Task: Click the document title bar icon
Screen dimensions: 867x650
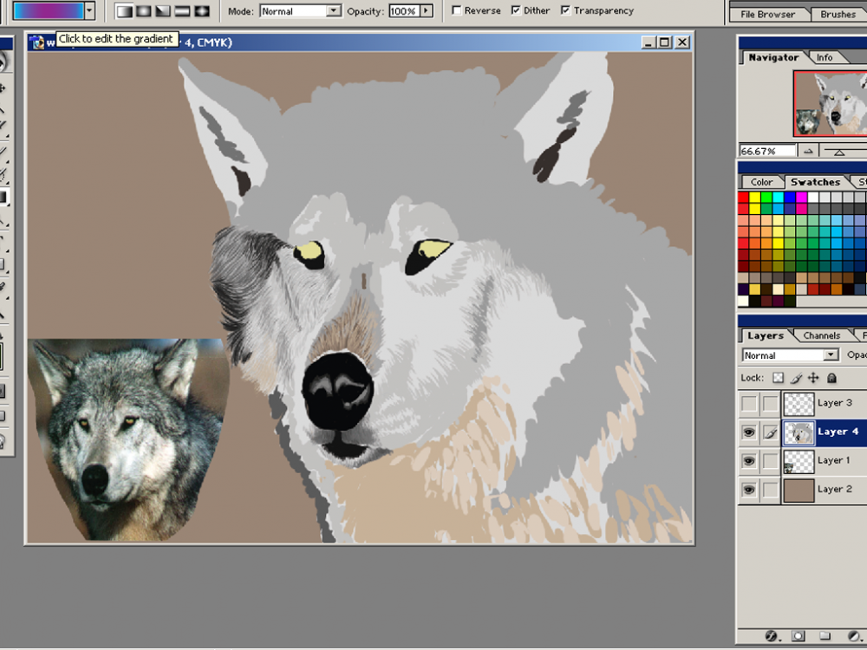Action: (x=37, y=42)
